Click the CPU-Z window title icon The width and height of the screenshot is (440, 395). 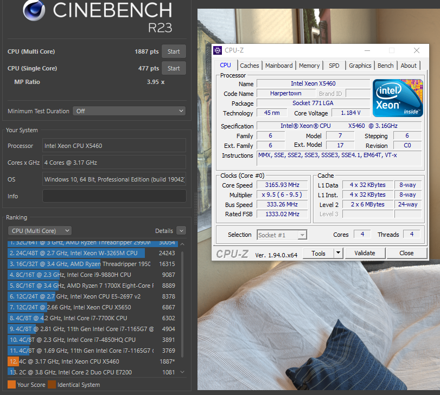pos(218,50)
